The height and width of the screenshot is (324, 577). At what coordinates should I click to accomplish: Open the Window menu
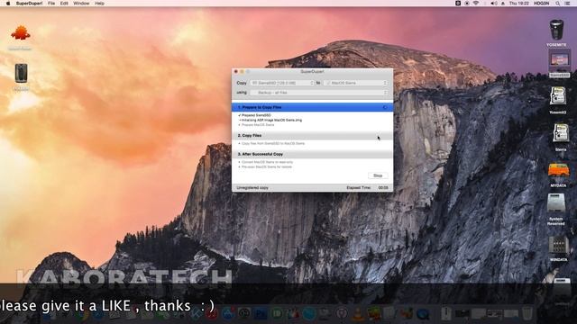tap(81, 4)
